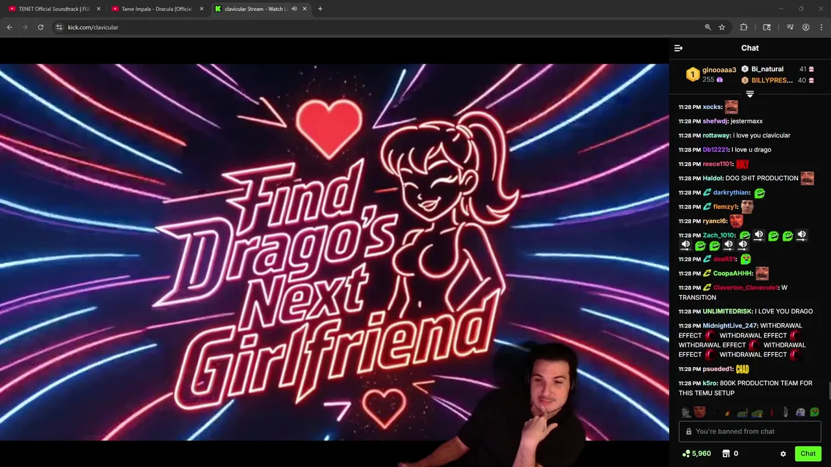
Task: Click username MidnightLive_247 in chat
Action: tap(730, 326)
